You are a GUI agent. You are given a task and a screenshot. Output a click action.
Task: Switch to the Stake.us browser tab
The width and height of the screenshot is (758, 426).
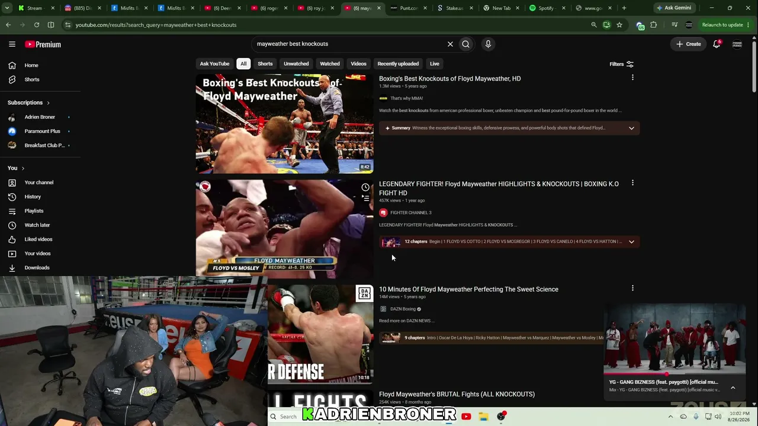[456, 8]
